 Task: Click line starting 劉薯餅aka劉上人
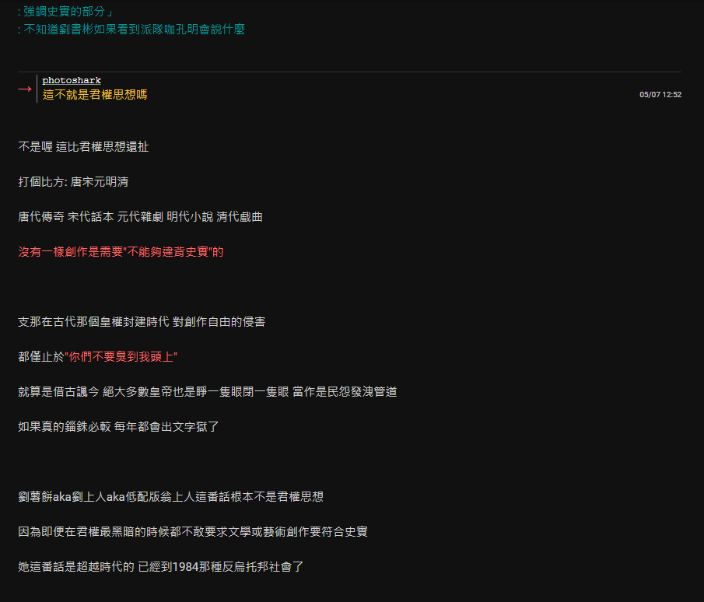[170, 497]
